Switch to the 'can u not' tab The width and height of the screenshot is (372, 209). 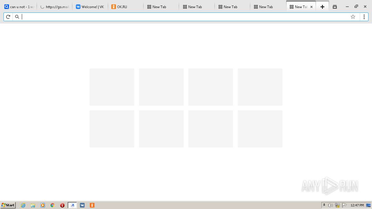point(19,7)
